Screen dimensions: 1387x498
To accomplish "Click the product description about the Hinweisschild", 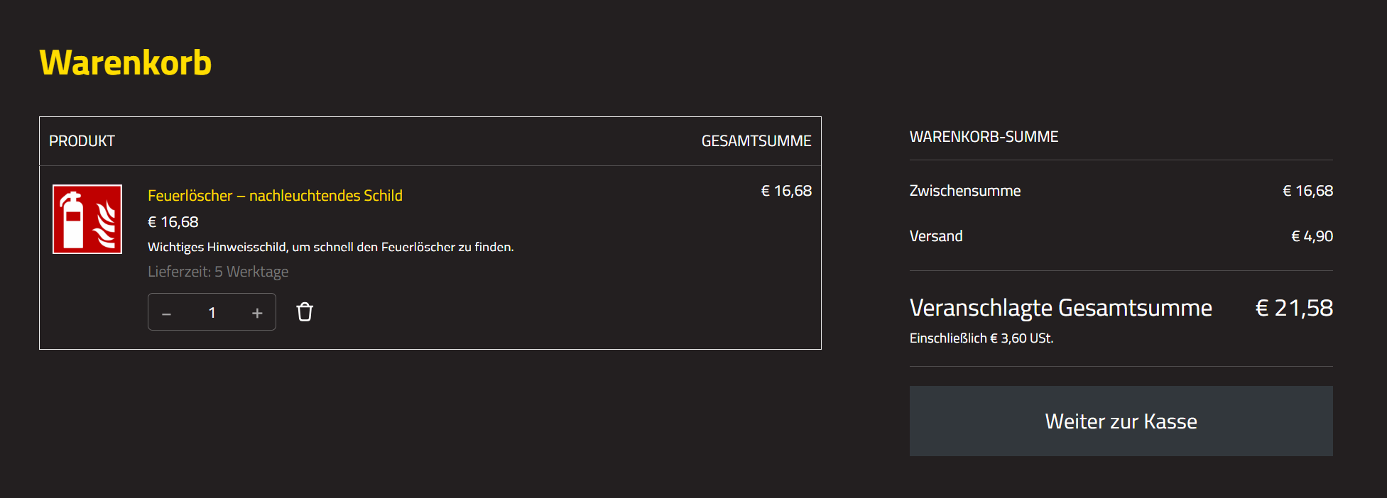I will click(330, 247).
